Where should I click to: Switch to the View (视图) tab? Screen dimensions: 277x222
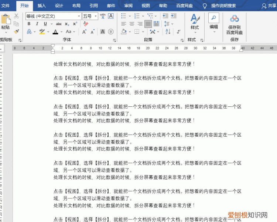(x=146, y=6)
